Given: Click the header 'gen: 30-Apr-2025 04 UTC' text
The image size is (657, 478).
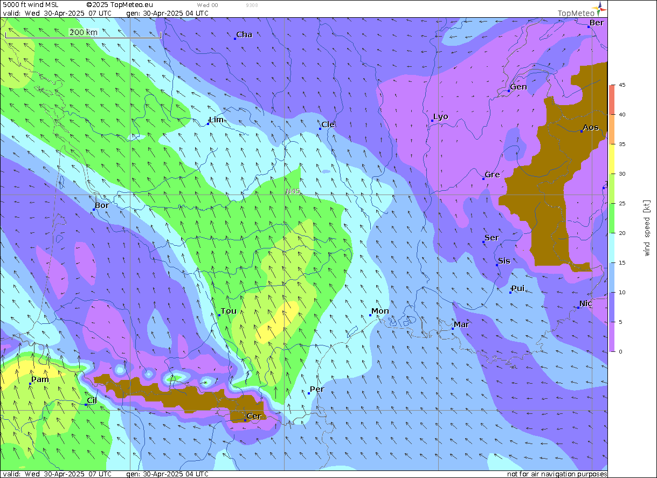Looking at the screenshot, I should tap(167, 13).
